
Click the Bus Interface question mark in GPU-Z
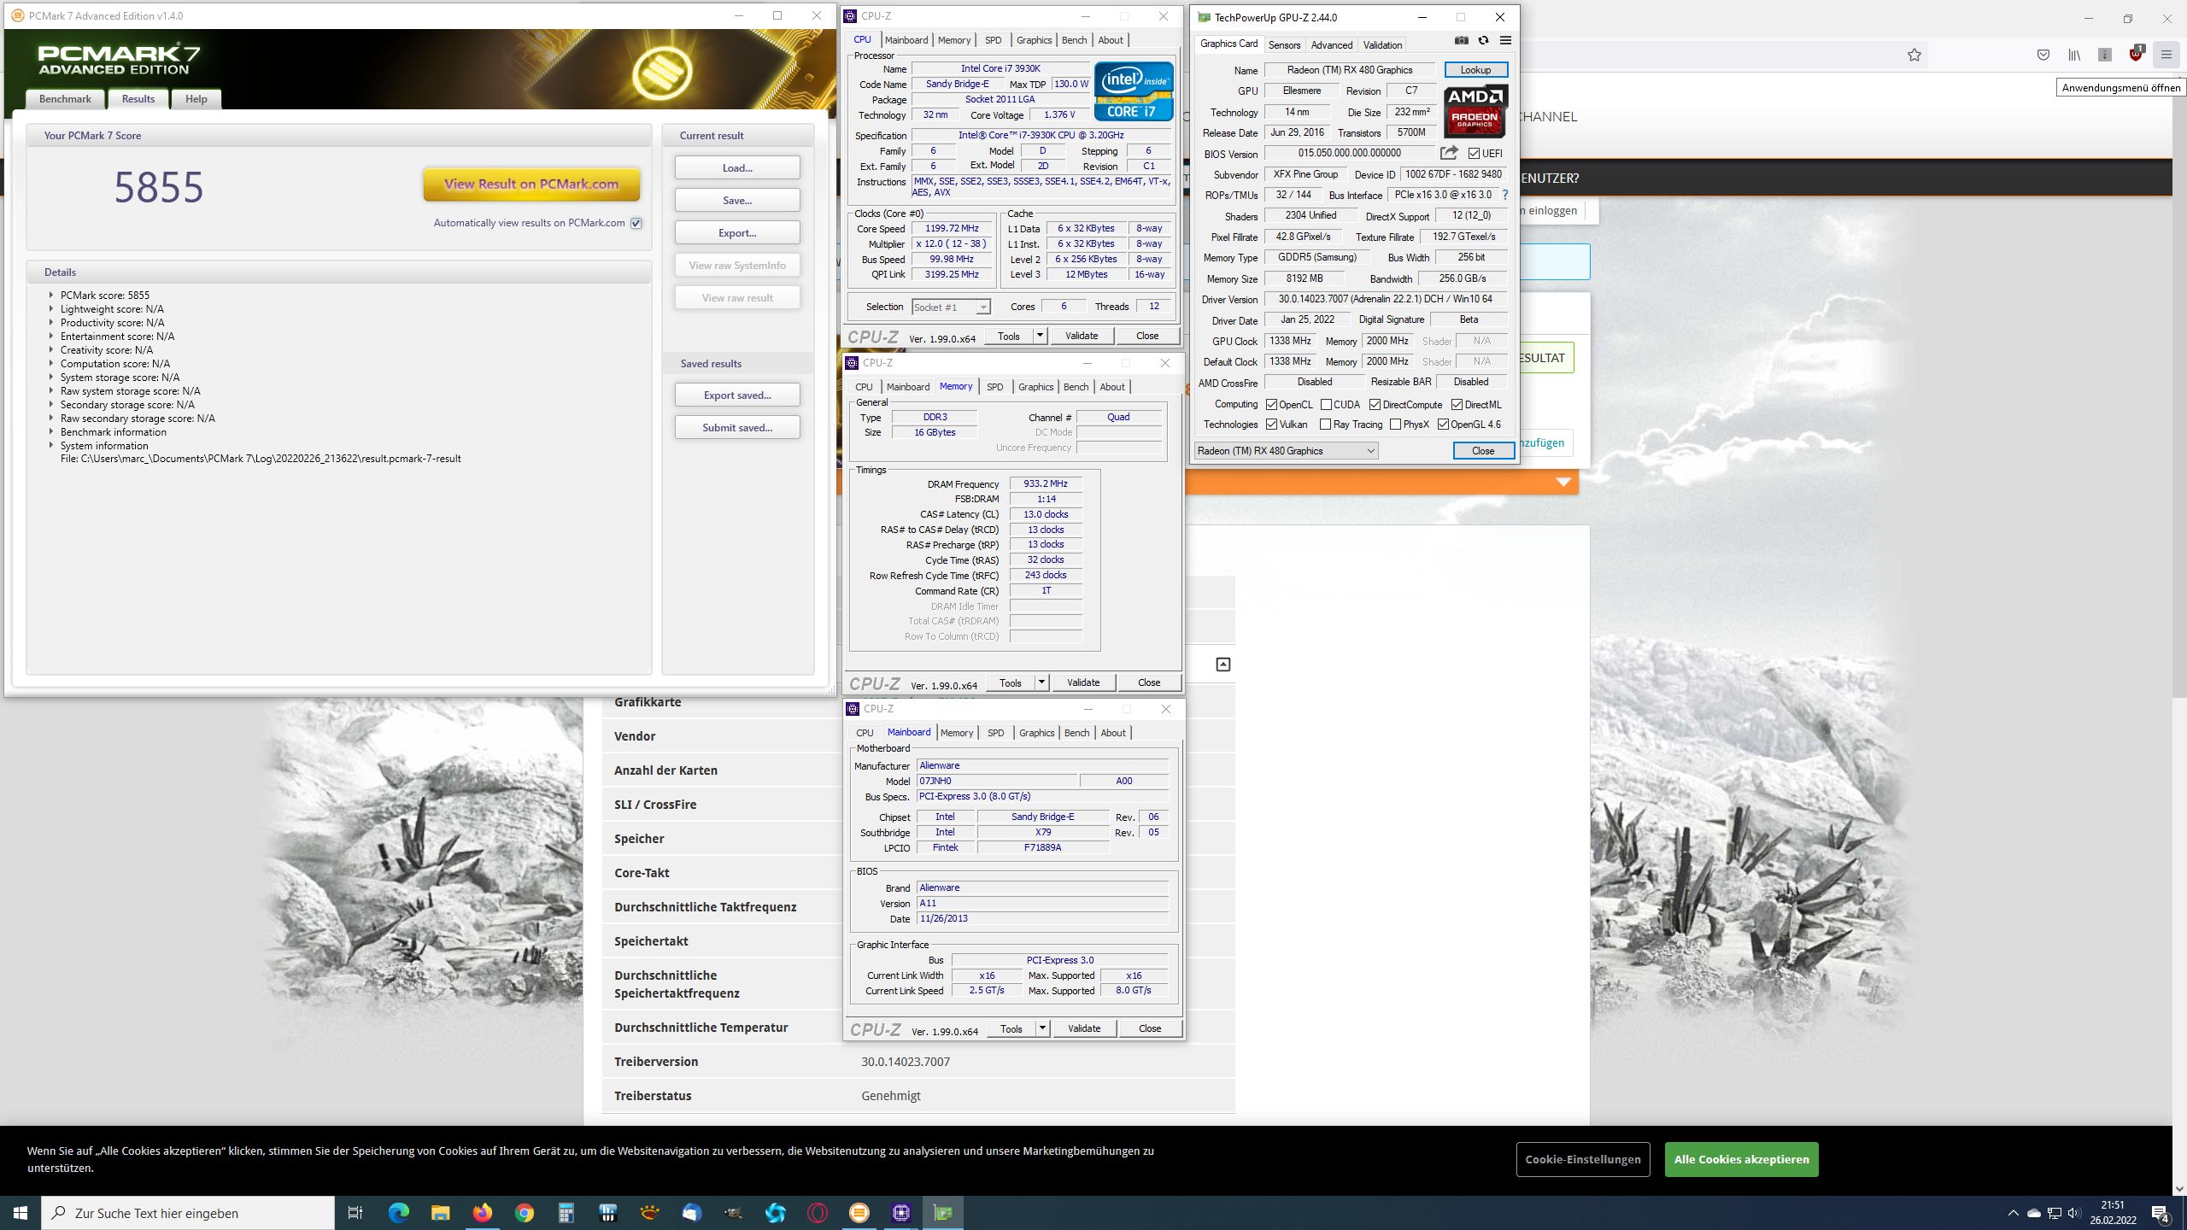(x=1505, y=195)
